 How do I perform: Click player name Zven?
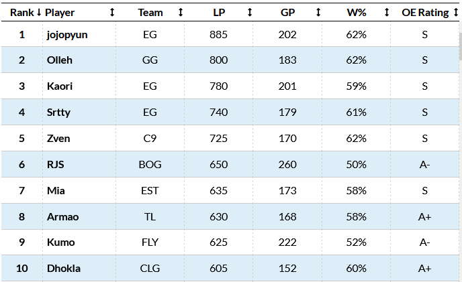58,139
